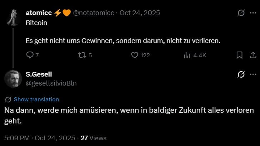The height and width of the screenshot is (146, 260).
Task: Open atomicc's profile picture
Action: 13,18
